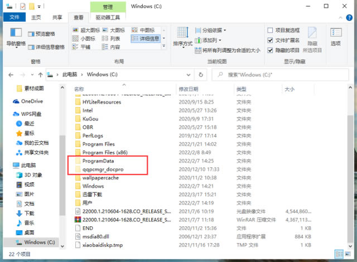
Task: Open 星标 (Starred) in the sidebar
Action: click(x=25, y=133)
